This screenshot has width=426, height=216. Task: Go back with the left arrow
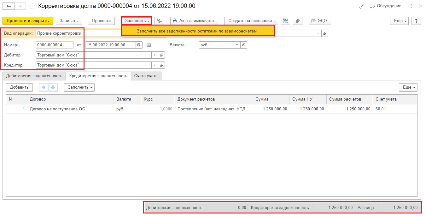click(x=9, y=6)
